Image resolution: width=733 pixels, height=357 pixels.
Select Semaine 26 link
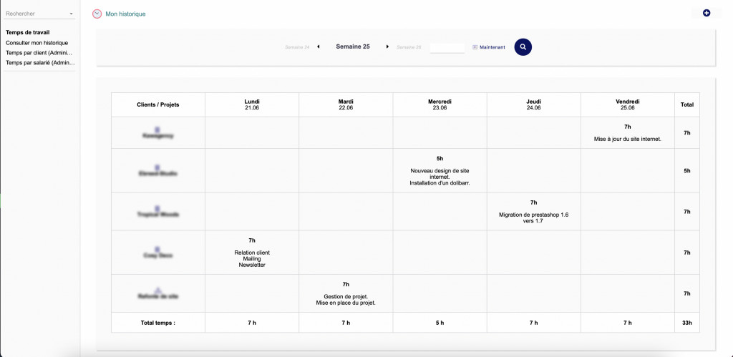[x=409, y=47]
